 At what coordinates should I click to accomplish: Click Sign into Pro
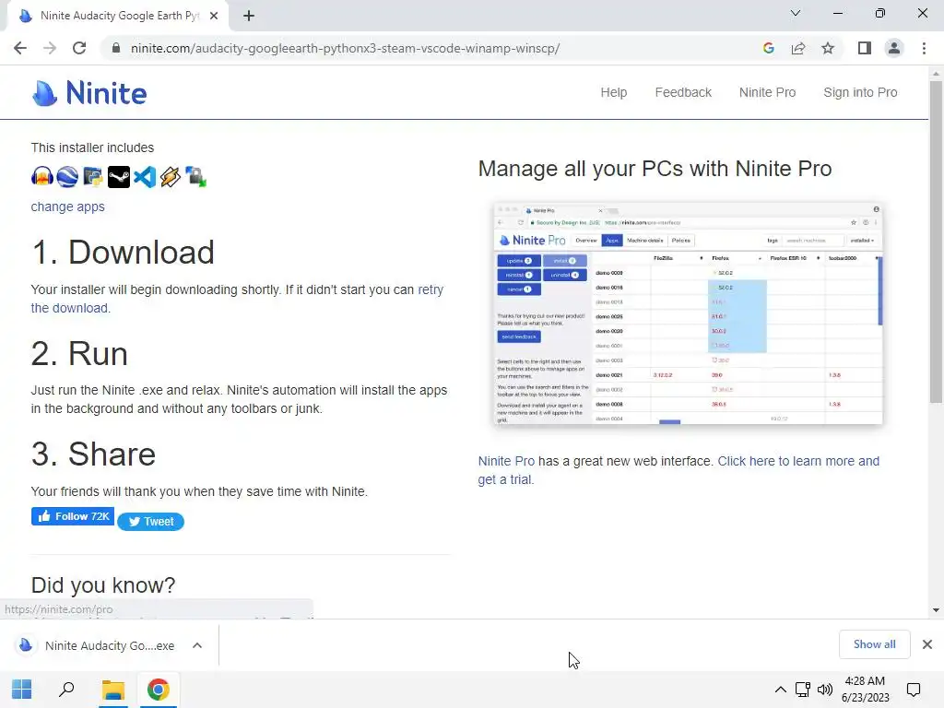(x=860, y=93)
